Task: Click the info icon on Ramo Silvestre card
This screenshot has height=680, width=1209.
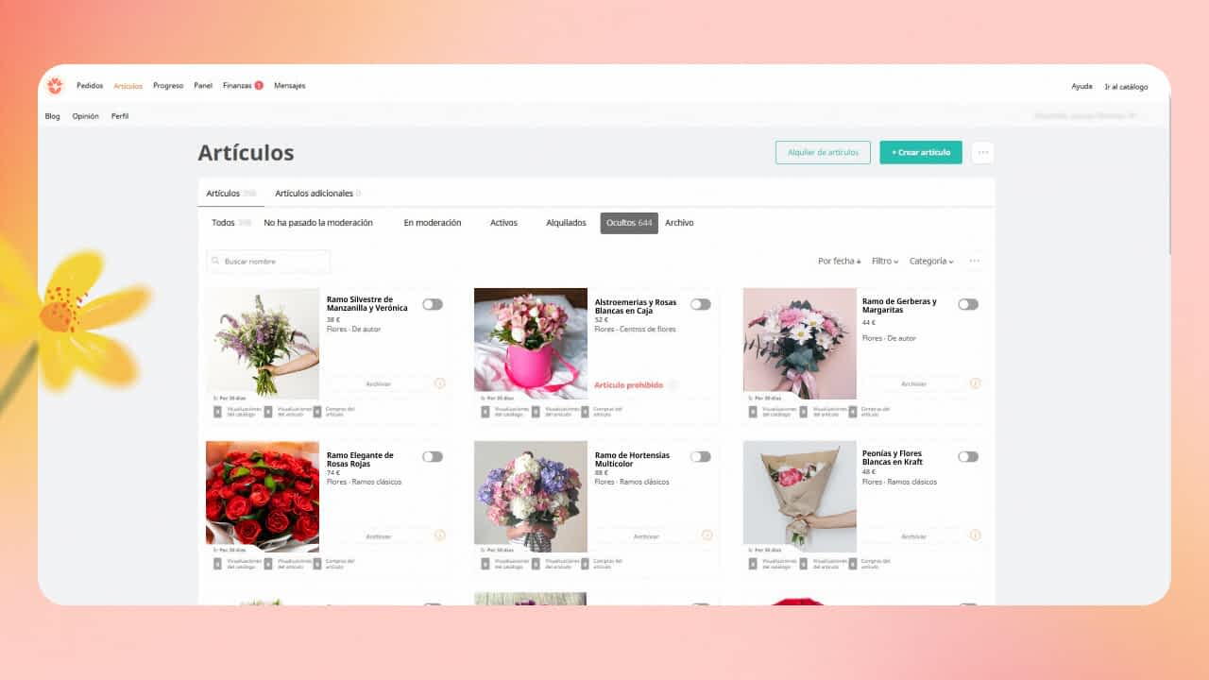Action: pyautogui.click(x=439, y=383)
